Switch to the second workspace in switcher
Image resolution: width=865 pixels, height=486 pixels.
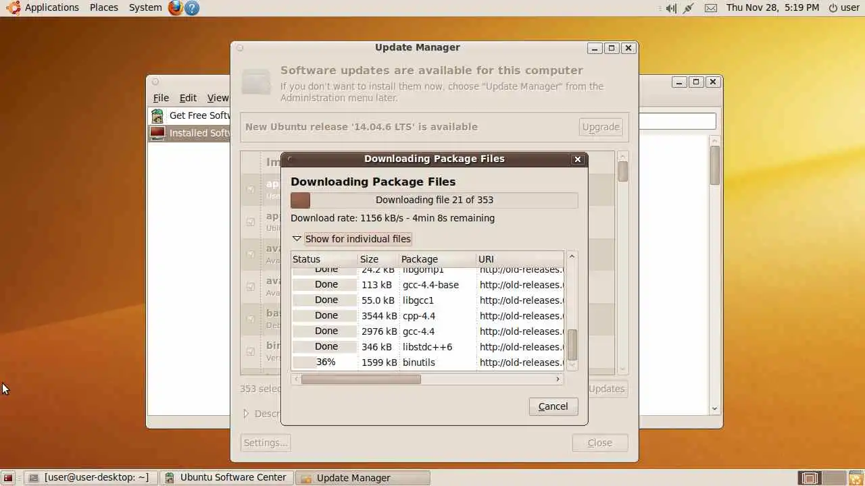coord(834,478)
